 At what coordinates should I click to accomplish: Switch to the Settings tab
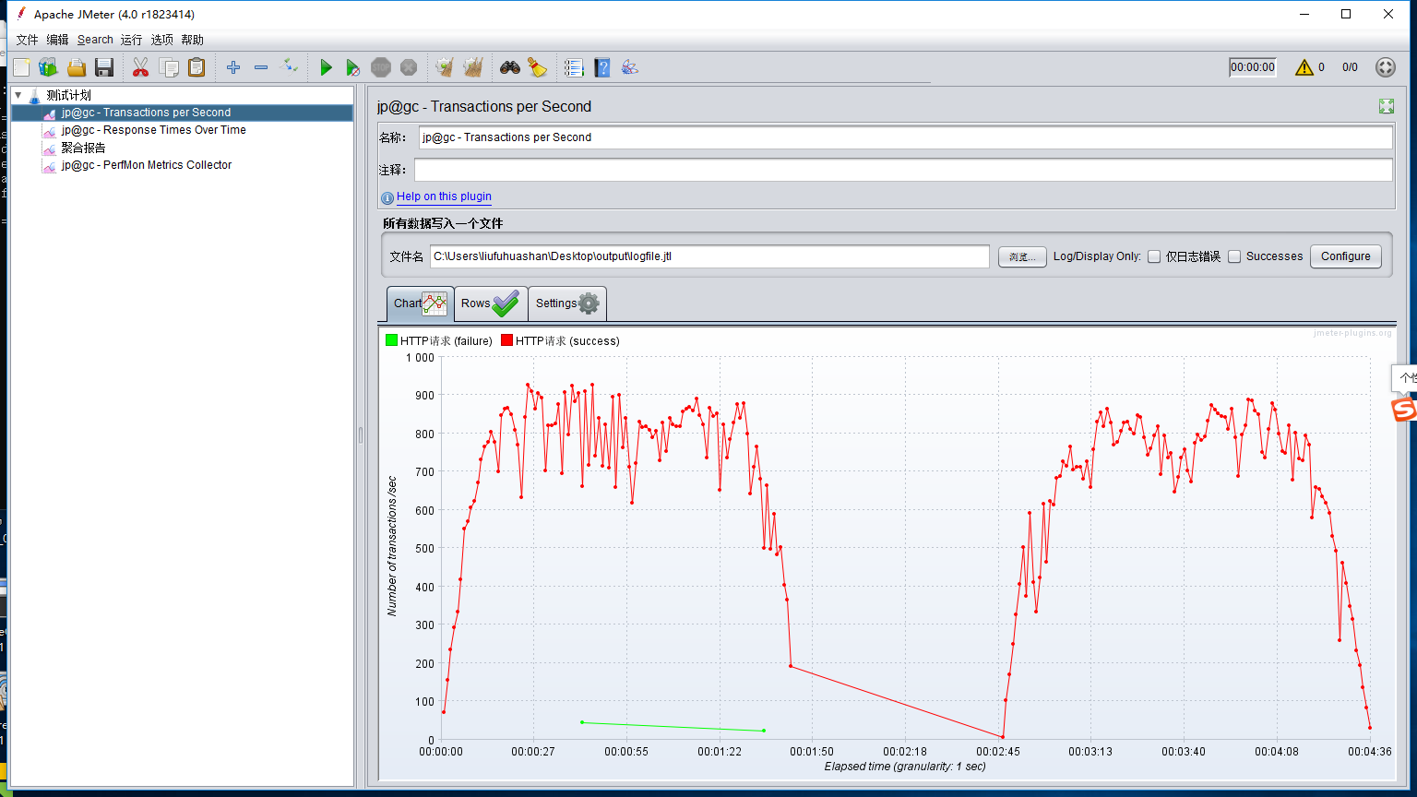[x=568, y=303]
